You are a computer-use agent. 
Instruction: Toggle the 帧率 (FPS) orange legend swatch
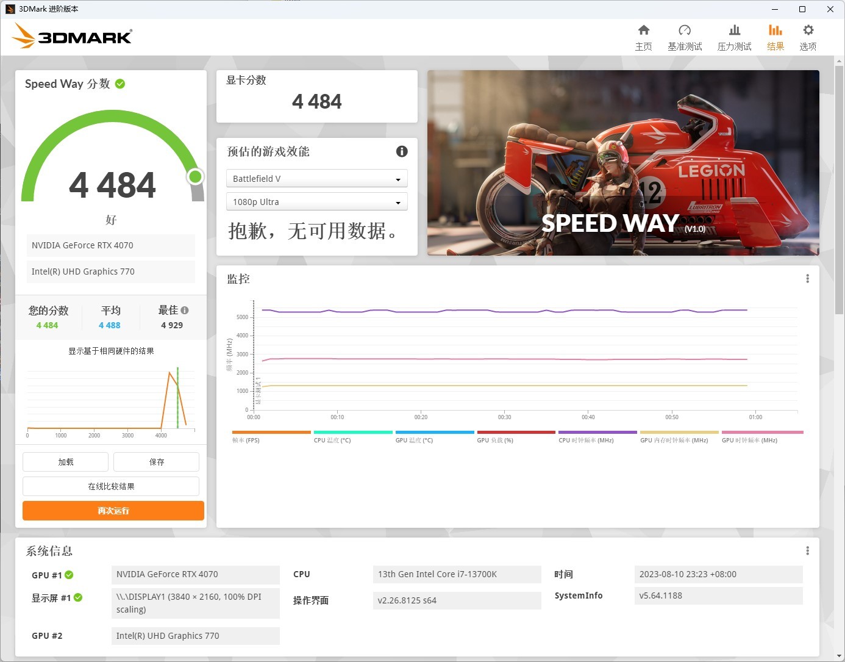tap(271, 432)
